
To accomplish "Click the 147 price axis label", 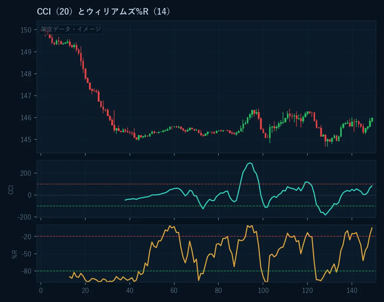I will point(26,96).
